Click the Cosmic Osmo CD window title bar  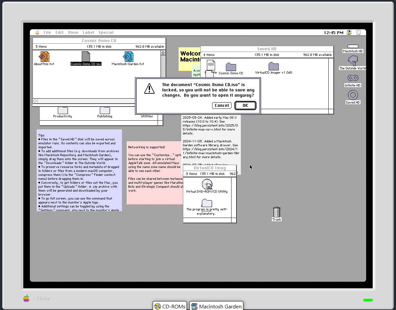(x=99, y=41)
